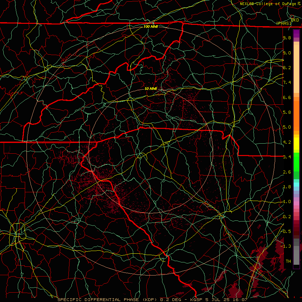Click the 2.6 value on the color scale
Image resolution: width=302 pixels, height=302 pixels.
[287, 172]
